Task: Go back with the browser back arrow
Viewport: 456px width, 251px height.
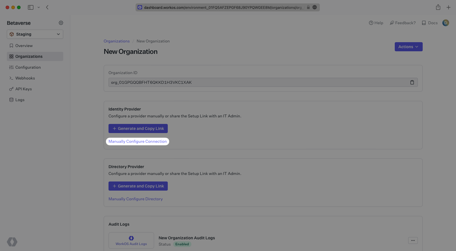Action: [x=47, y=7]
